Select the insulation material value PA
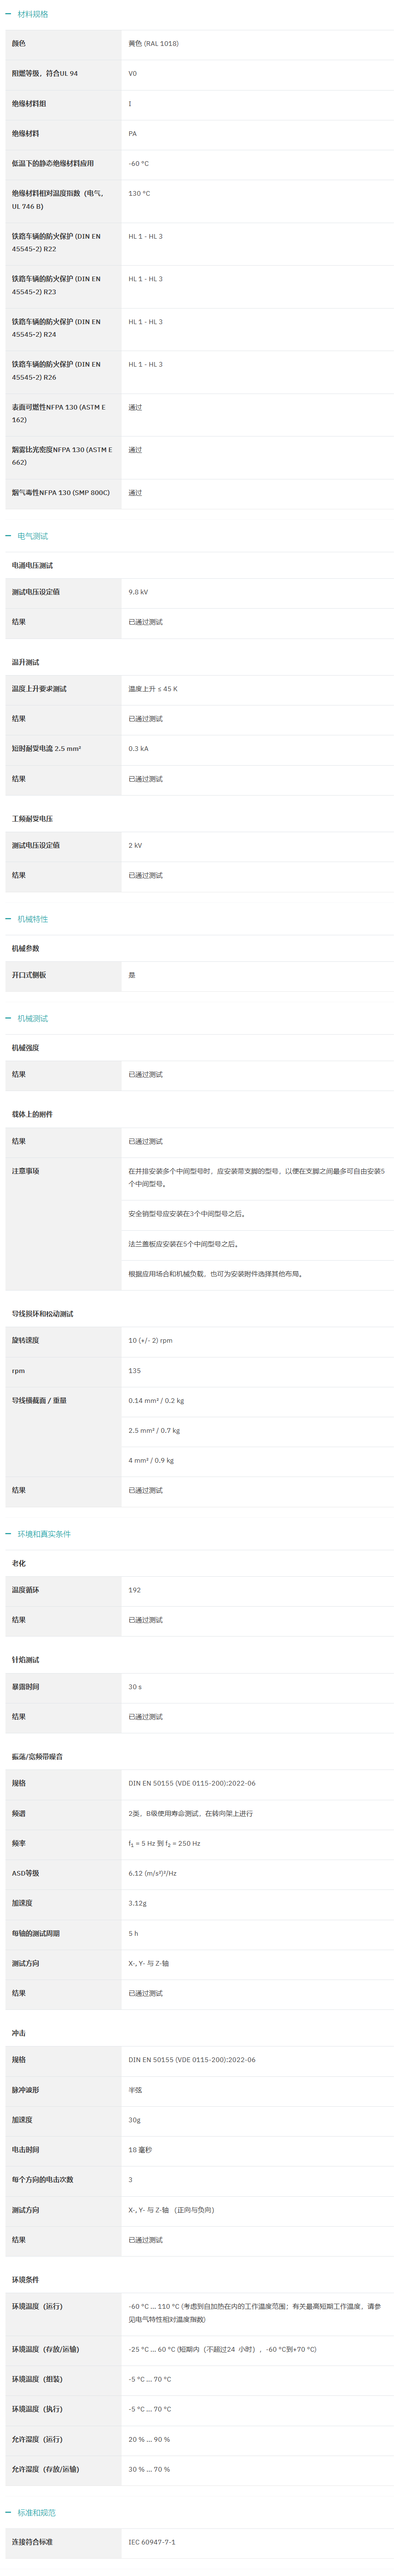 point(133,133)
